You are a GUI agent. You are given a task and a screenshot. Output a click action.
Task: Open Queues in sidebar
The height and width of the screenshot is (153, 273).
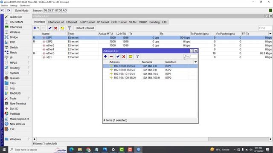click(15, 78)
